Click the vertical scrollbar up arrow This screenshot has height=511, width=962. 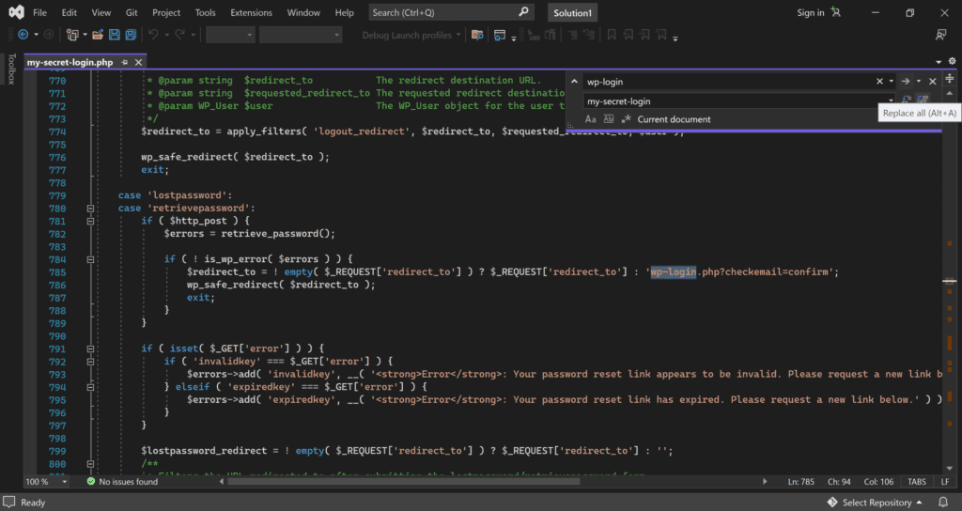pyautogui.click(x=950, y=93)
